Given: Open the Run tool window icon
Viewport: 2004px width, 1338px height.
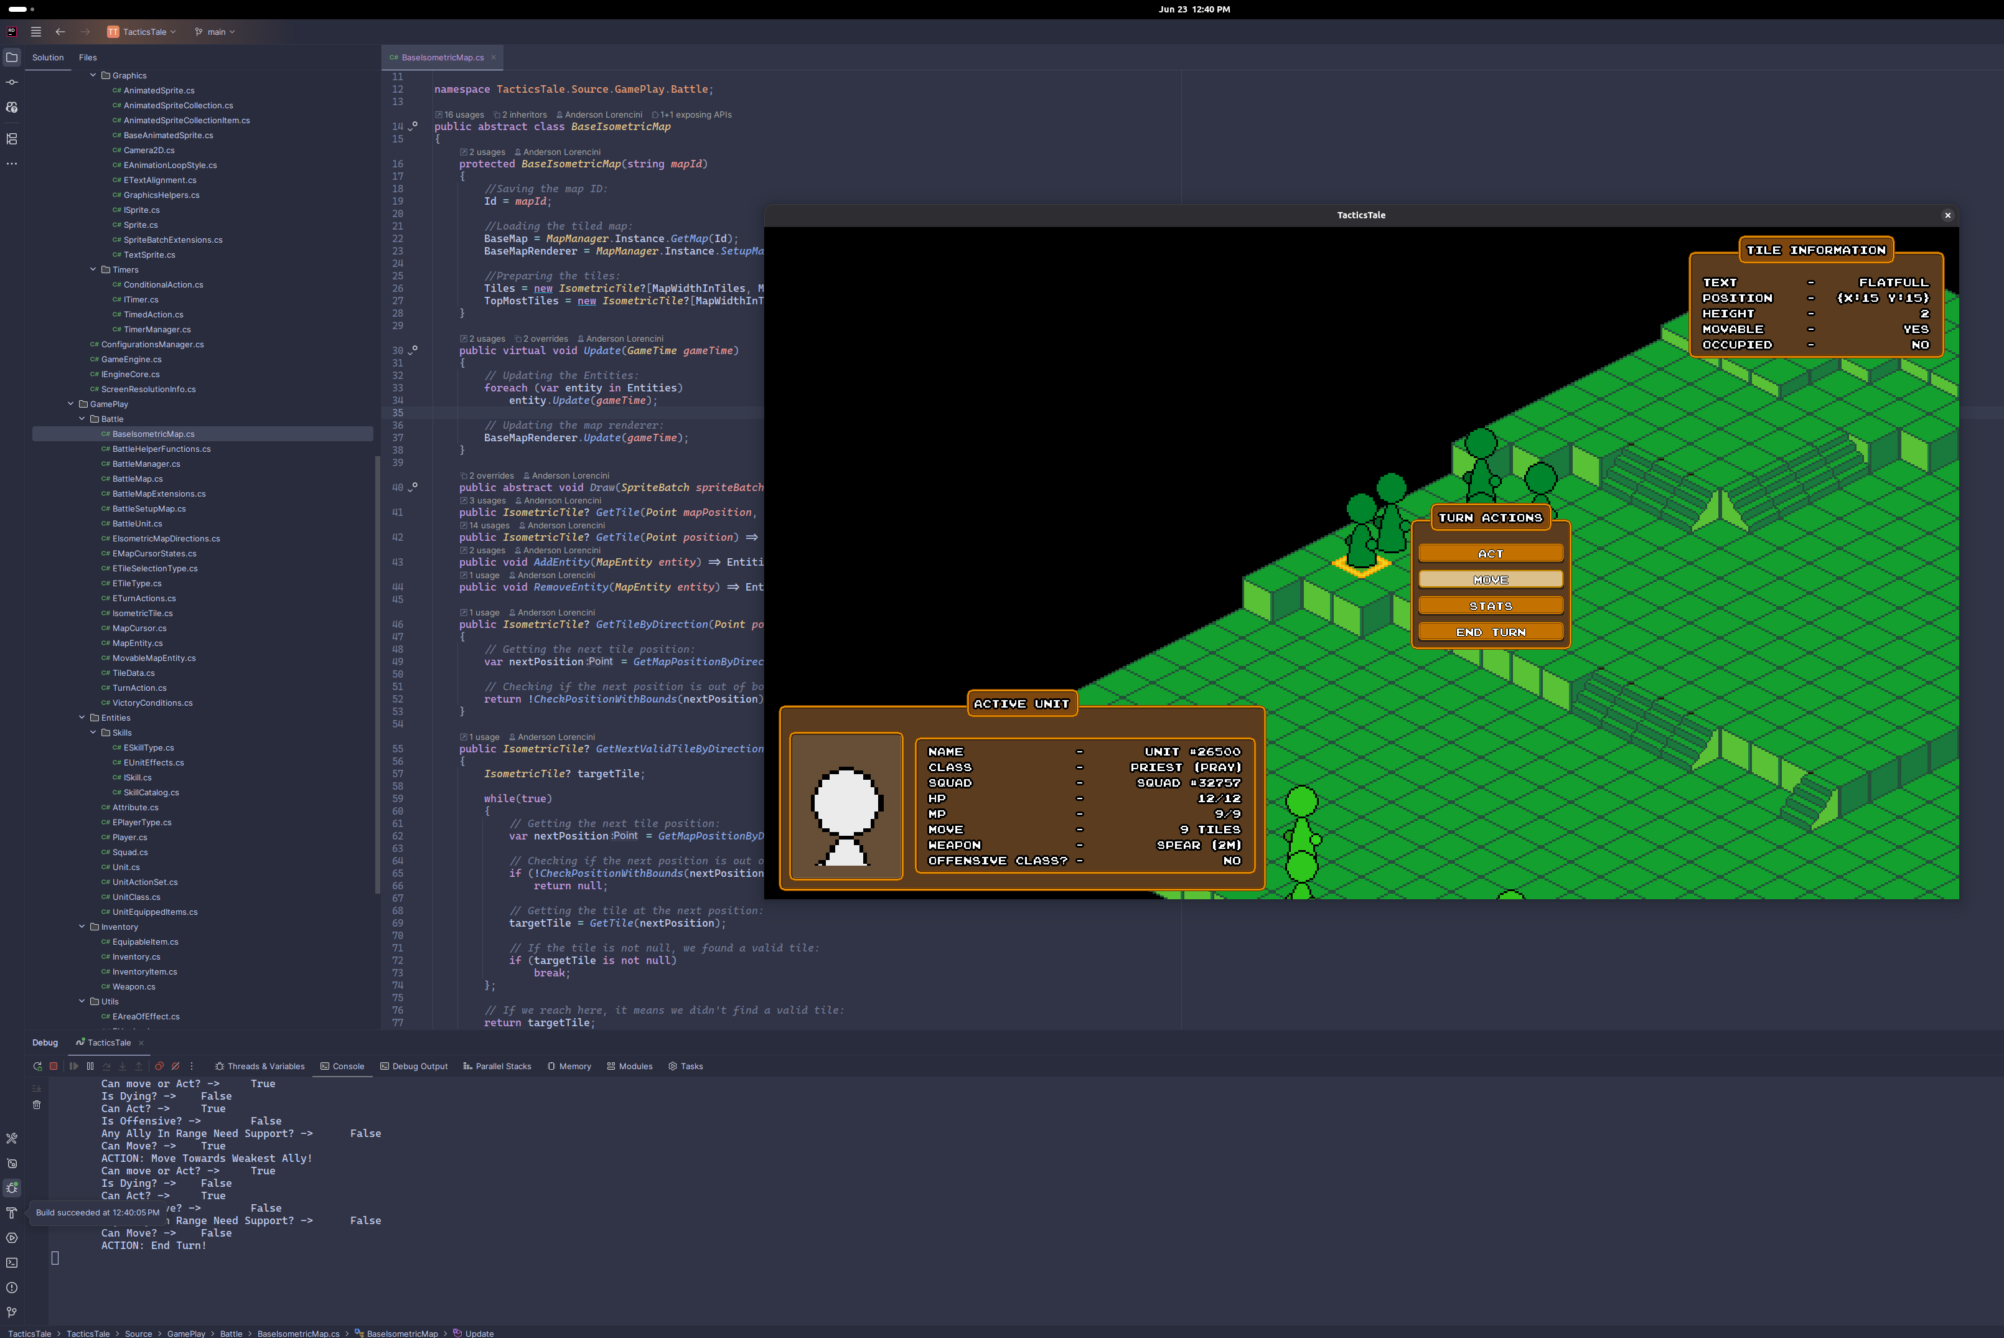Looking at the screenshot, I should [x=12, y=1237].
